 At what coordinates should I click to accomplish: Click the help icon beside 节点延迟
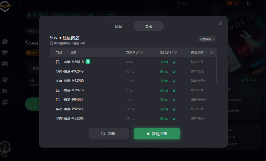pos(141,52)
